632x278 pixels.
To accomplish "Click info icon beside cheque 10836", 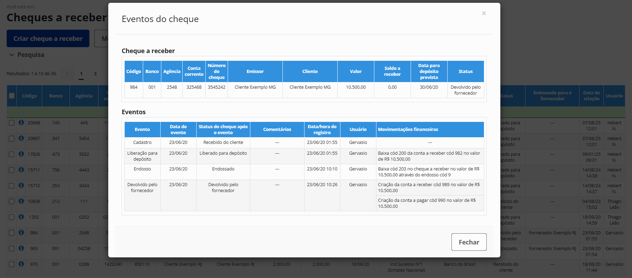I will (21, 201).
